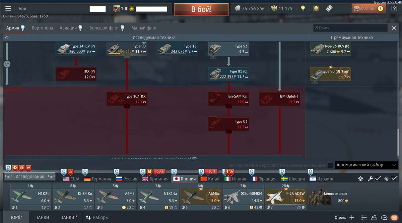The image size is (402, 223).
Task: Open player profile avatar level 100
Action: click(117, 8)
